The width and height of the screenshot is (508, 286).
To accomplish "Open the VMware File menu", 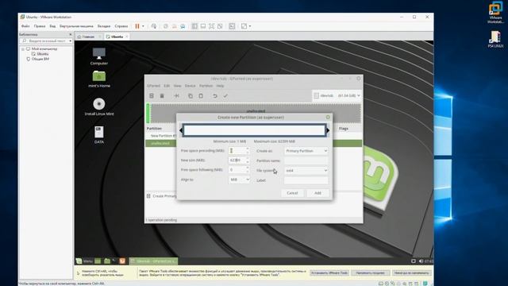I will tap(25, 26).
